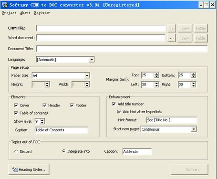Click the Bottom margin stepper arrows

tap(193, 75)
